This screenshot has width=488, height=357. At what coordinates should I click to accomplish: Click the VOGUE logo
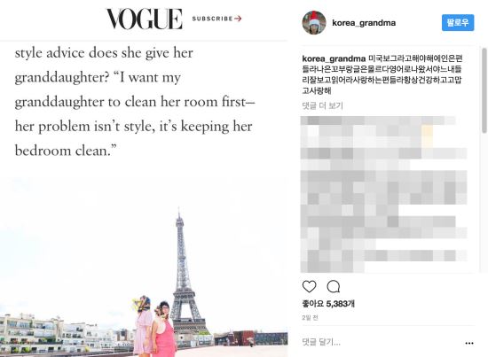(x=145, y=19)
